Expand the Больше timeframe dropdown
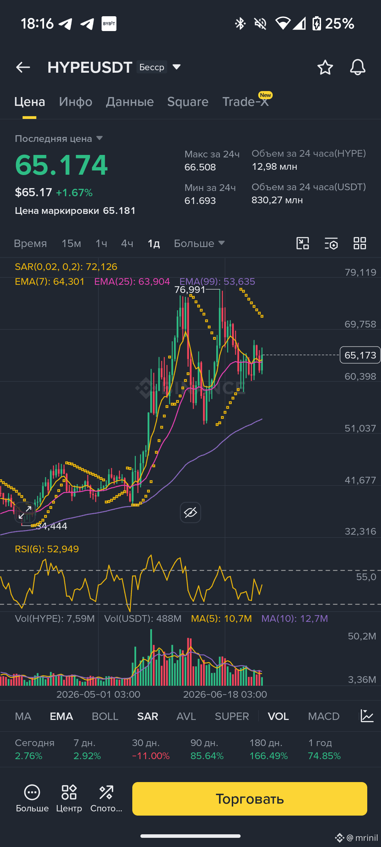Image resolution: width=381 pixels, height=847 pixels. [199, 244]
